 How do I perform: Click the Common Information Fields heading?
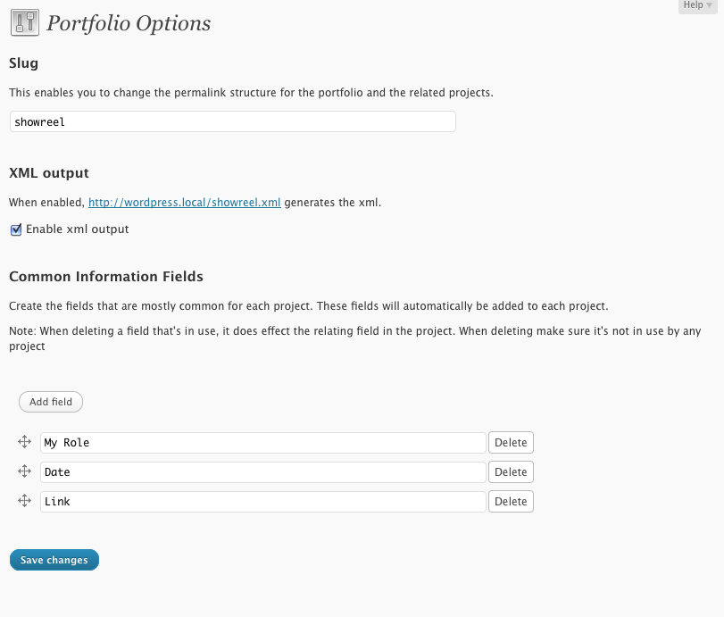pyautogui.click(x=106, y=276)
